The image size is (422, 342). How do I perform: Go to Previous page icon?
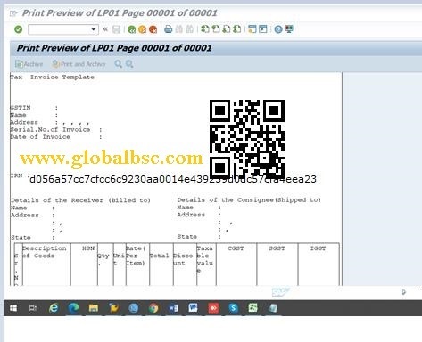coord(216,29)
